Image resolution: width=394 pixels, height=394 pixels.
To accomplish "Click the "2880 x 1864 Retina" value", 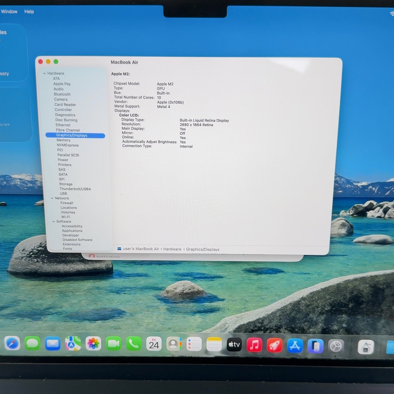I will [196, 125].
